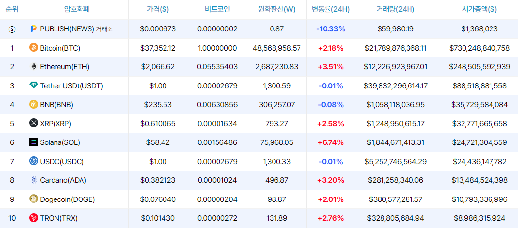Select Ethereum bitcoin ratio 0.05535403

[218, 67]
